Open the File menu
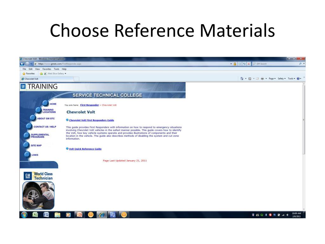Image resolution: width=325 pixels, height=244 pixels. [24, 69]
